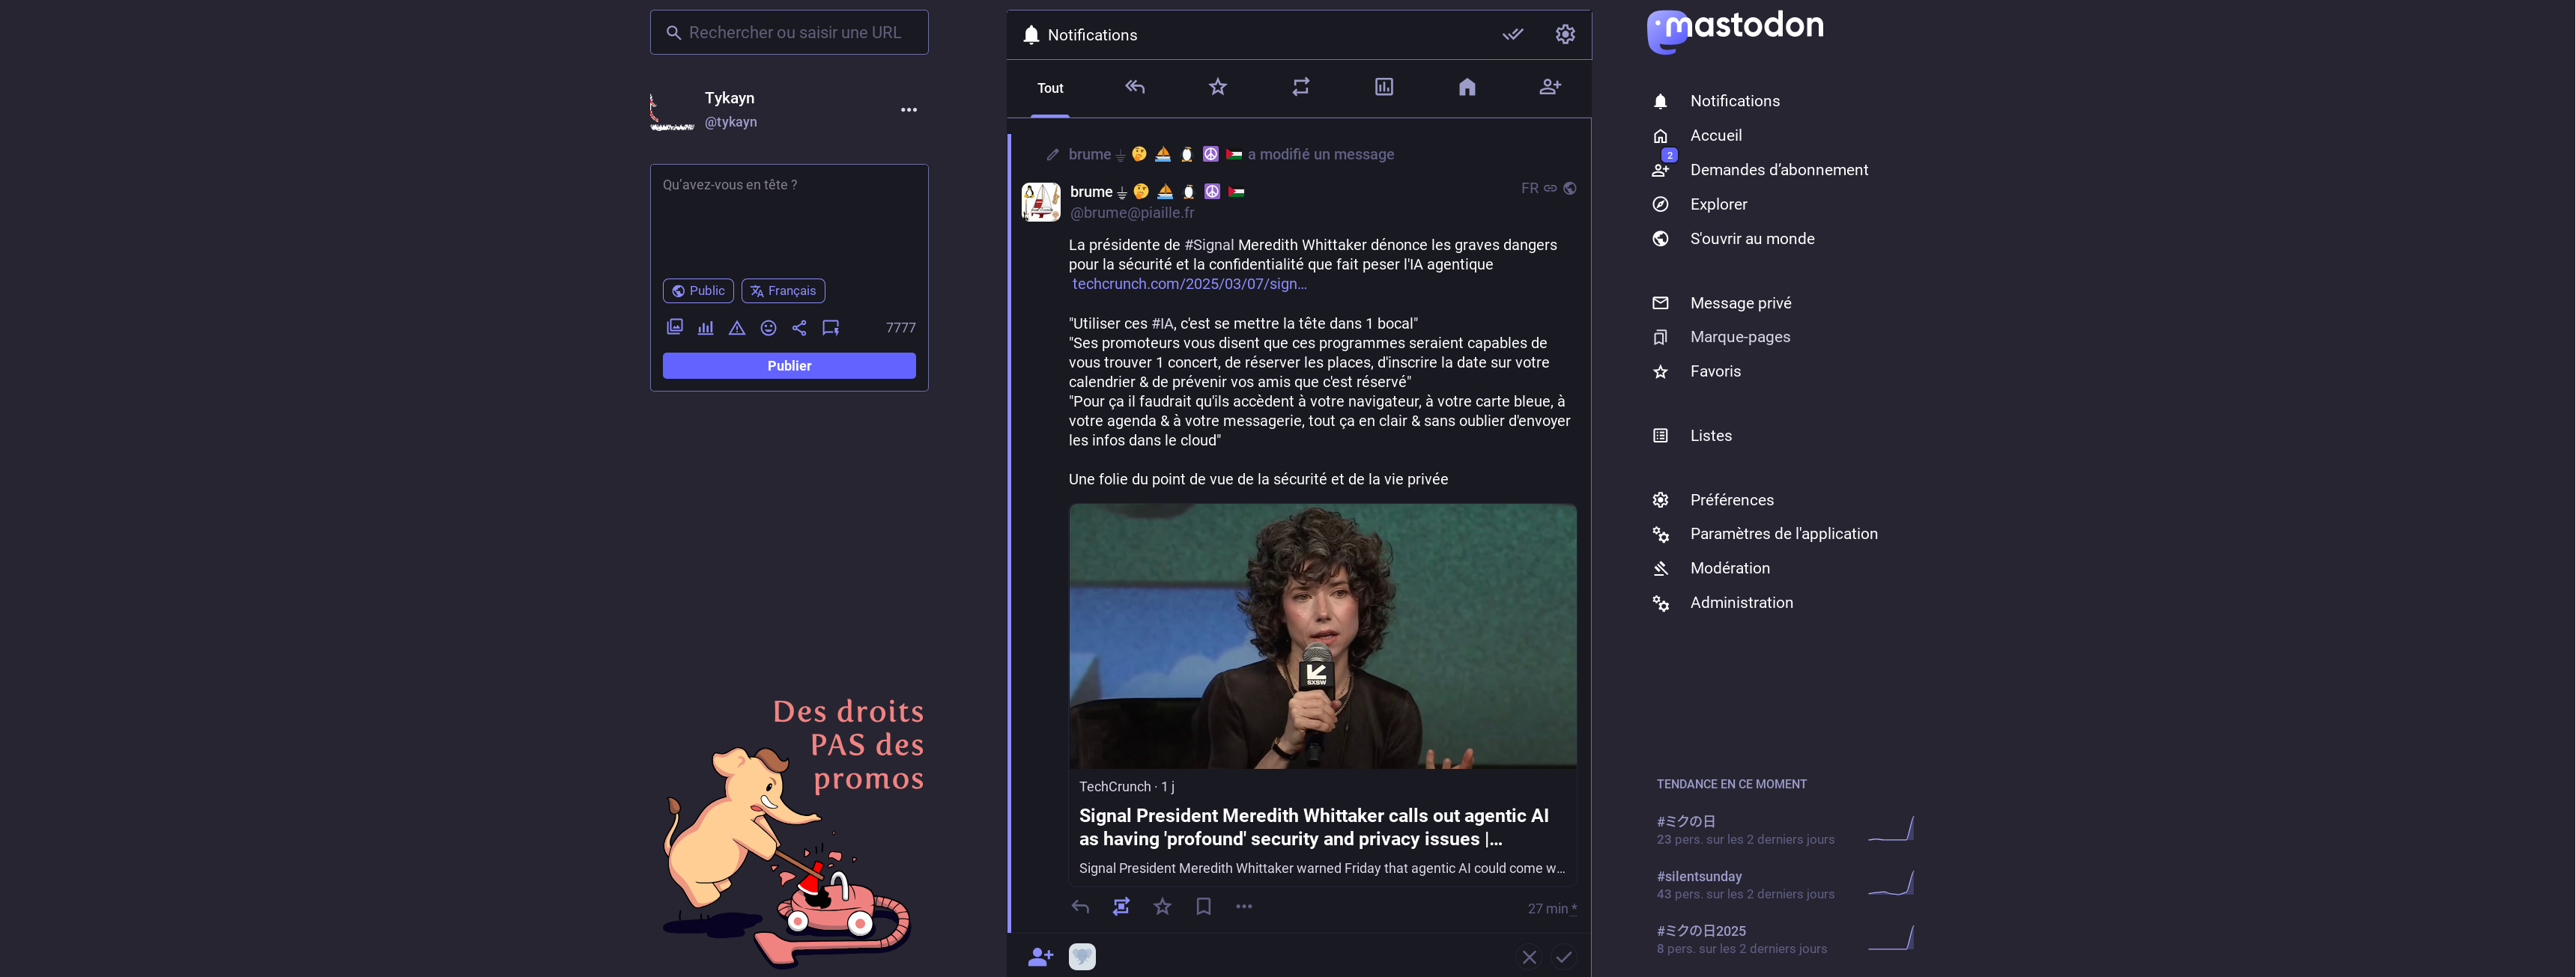2576x977 pixels.
Task: Favourite brume's post with the star
Action: 1162,907
